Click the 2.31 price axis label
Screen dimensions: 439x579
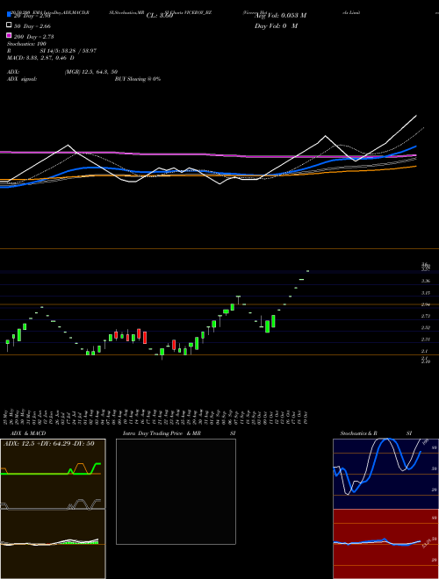point(426,340)
